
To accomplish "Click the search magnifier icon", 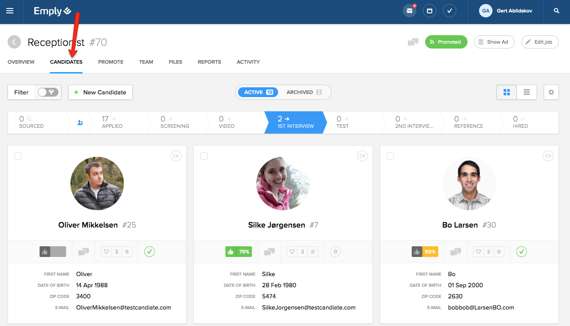I will [557, 11].
